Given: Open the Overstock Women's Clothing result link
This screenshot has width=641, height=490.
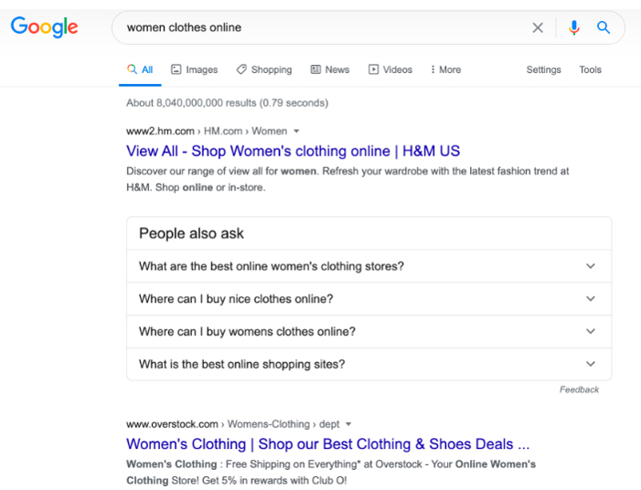Looking at the screenshot, I should coord(327,444).
